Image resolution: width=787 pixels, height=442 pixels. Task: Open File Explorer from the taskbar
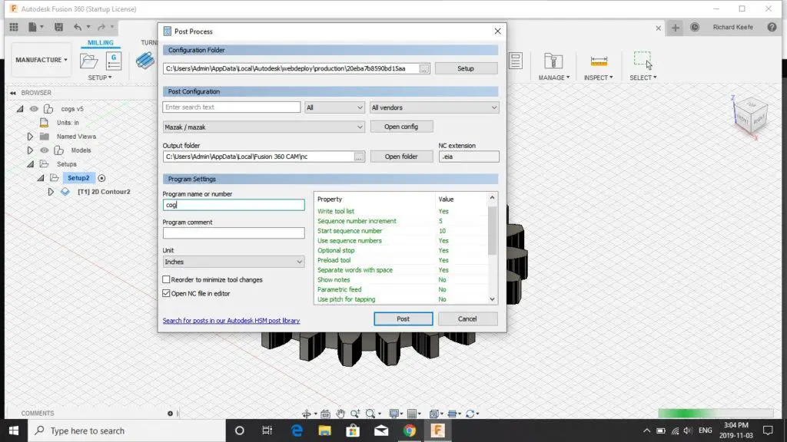coord(325,430)
